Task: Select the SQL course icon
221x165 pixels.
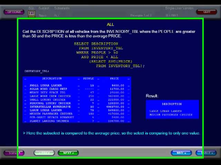Action: pyautogui.click(x=31, y=13)
